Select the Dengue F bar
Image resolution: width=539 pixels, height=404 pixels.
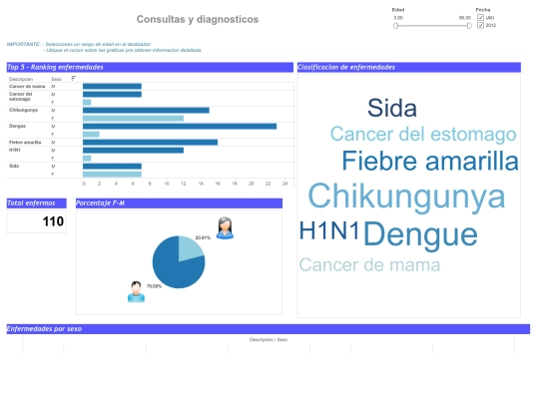[91, 134]
